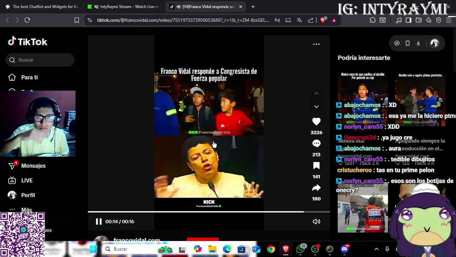Open the browser extensions puzzle icon
Screen dimensions: 456x257
click(x=373, y=20)
